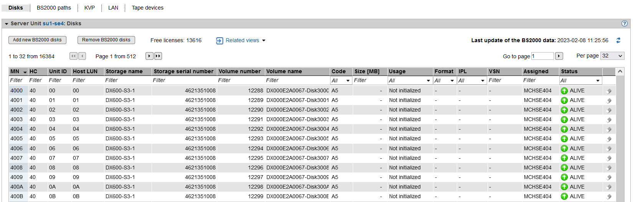Image resolution: width=633 pixels, height=202 pixels.
Task: Refresh the BS2000 data with update icon
Action: pos(618,40)
